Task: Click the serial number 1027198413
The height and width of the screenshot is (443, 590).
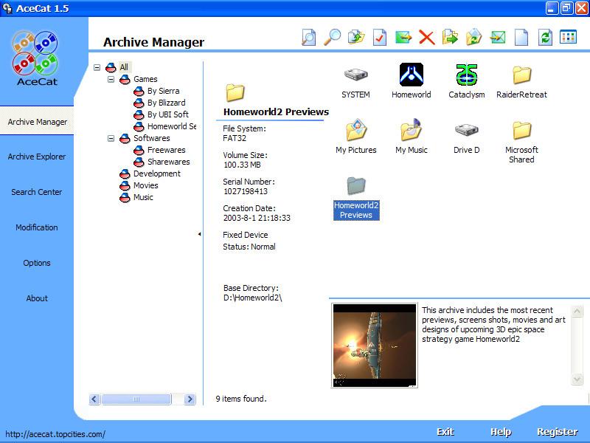Action: click(246, 191)
